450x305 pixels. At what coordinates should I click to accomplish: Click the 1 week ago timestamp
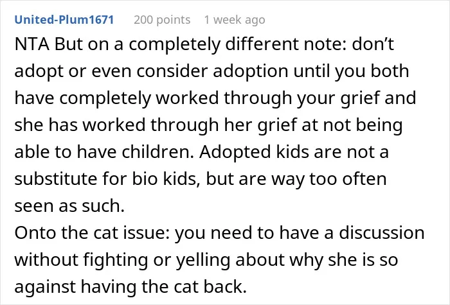click(x=235, y=20)
